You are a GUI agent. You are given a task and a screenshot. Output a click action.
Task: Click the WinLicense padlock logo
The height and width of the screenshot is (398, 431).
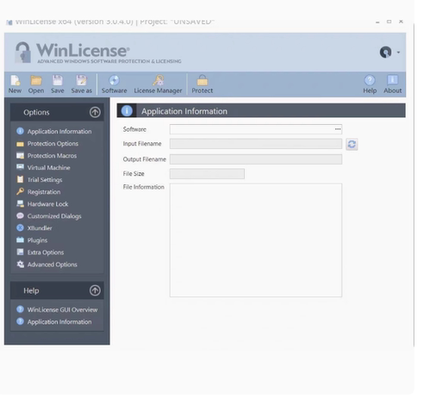23,53
